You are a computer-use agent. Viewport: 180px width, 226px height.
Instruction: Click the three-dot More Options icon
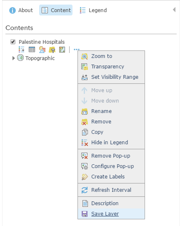[77, 50]
